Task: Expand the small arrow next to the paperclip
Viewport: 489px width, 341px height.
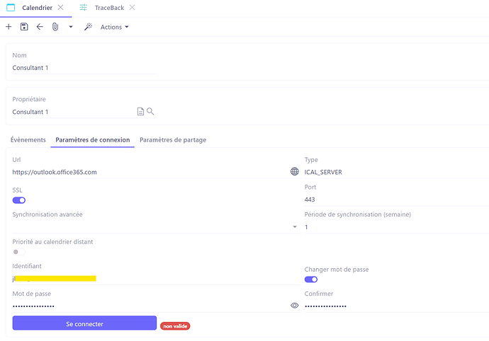Action: pos(71,27)
